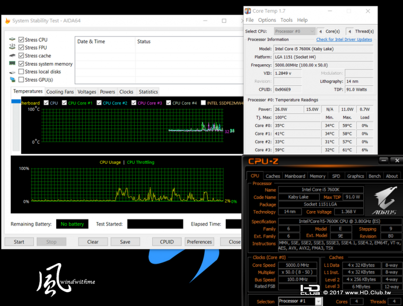The height and width of the screenshot is (306, 403).
Task: Switch to the Cooling Fans tab
Action: click(x=60, y=92)
